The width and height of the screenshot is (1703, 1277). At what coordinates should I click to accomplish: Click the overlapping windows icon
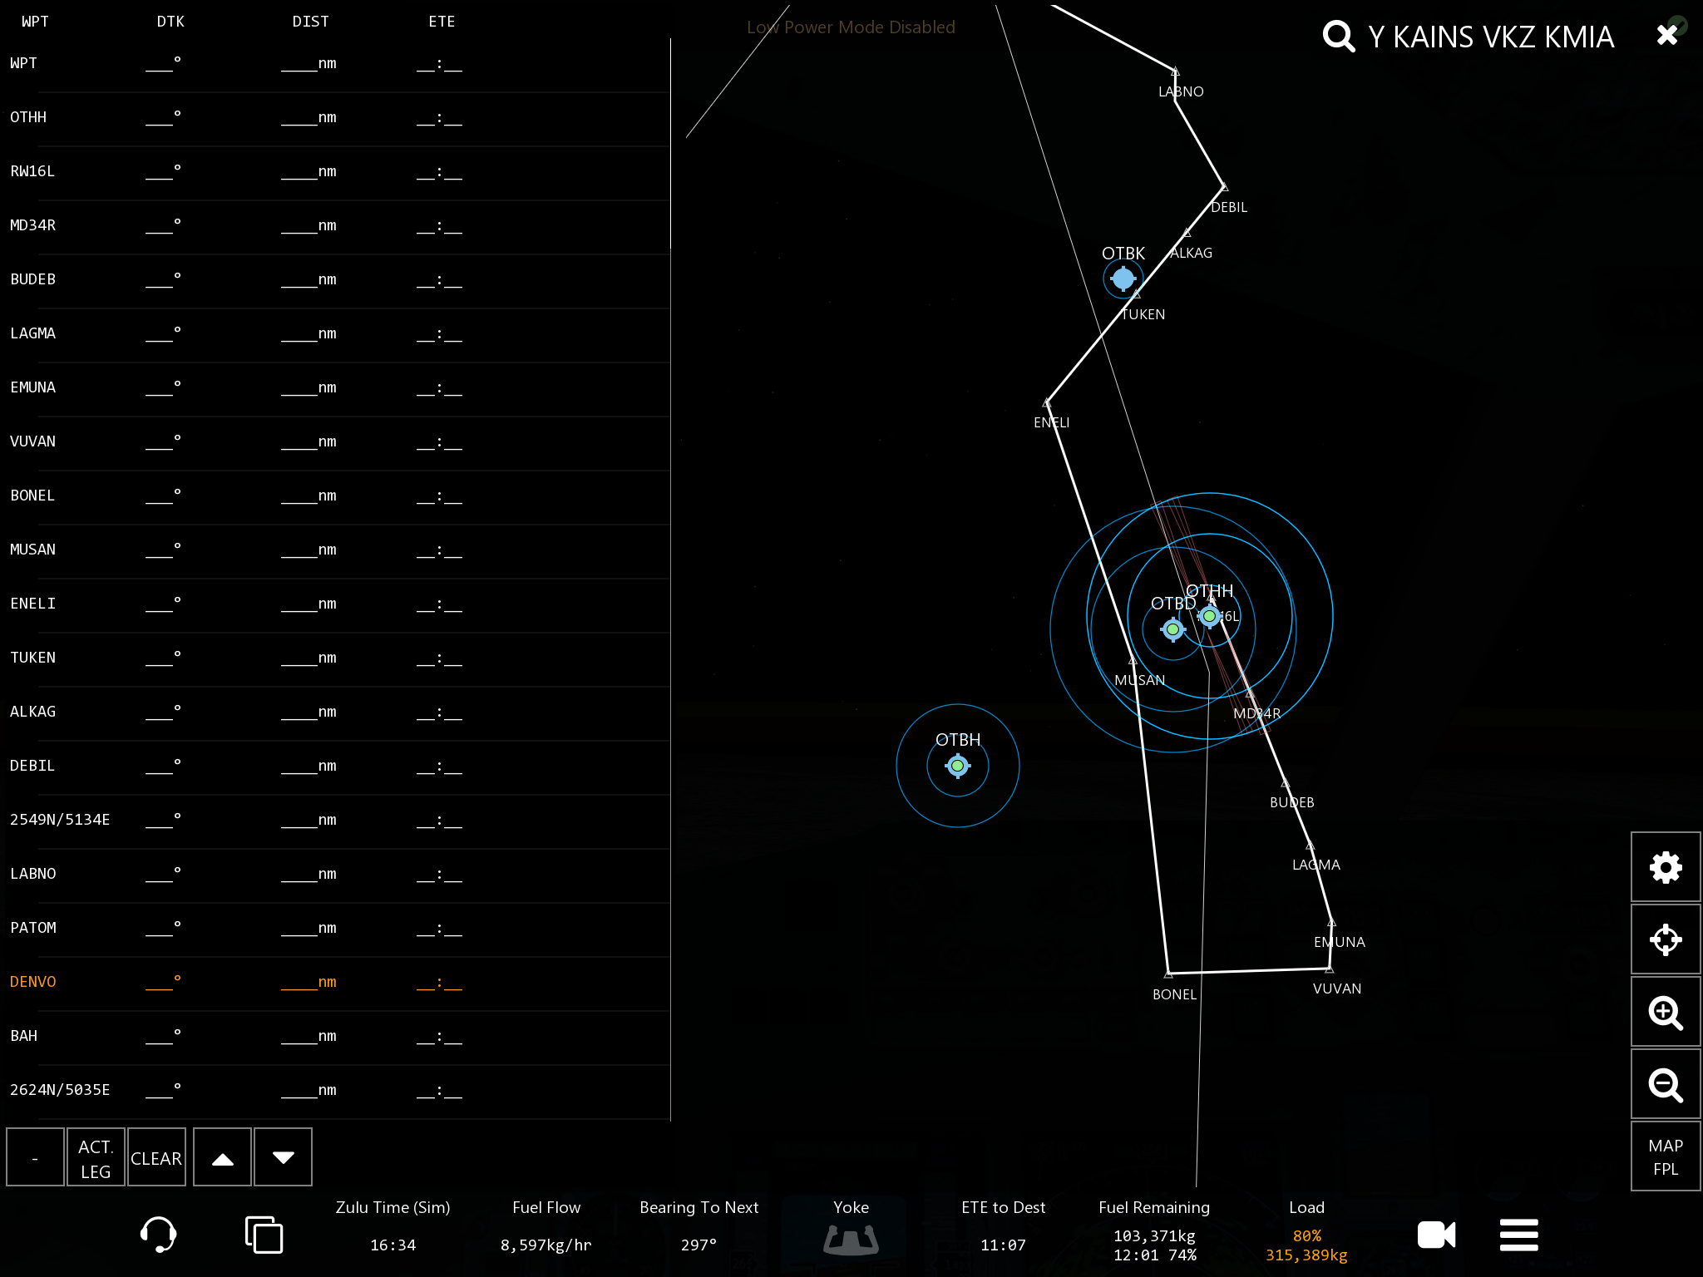click(x=264, y=1234)
